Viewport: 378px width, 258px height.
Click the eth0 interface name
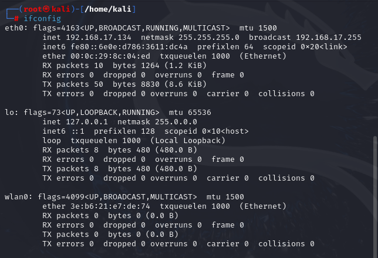click(x=14, y=28)
